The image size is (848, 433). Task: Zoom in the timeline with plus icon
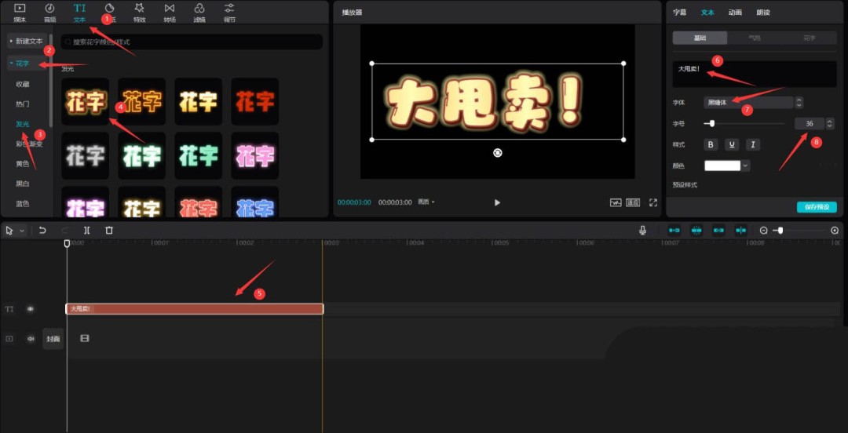click(835, 231)
